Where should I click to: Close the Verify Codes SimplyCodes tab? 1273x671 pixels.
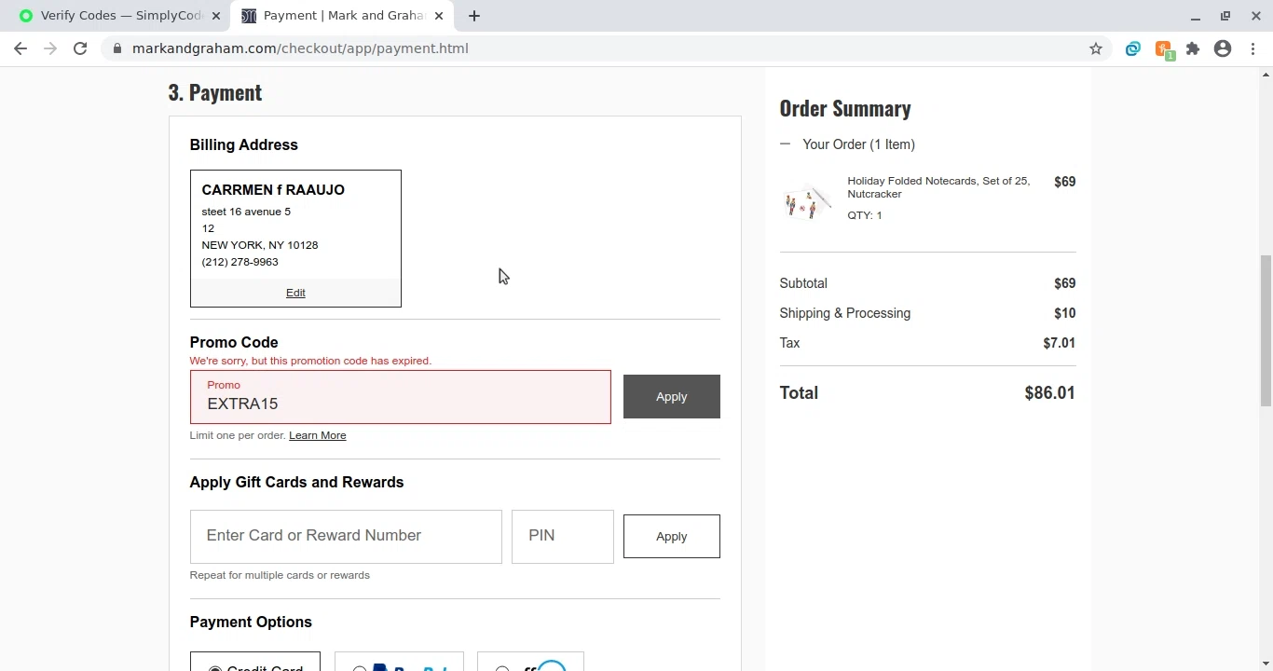[x=216, y=16]
